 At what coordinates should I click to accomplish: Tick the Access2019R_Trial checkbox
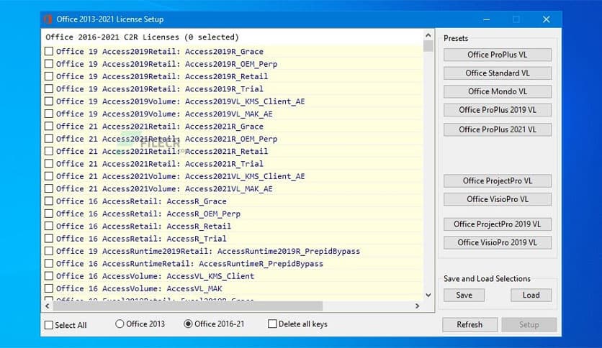point(49,88)
